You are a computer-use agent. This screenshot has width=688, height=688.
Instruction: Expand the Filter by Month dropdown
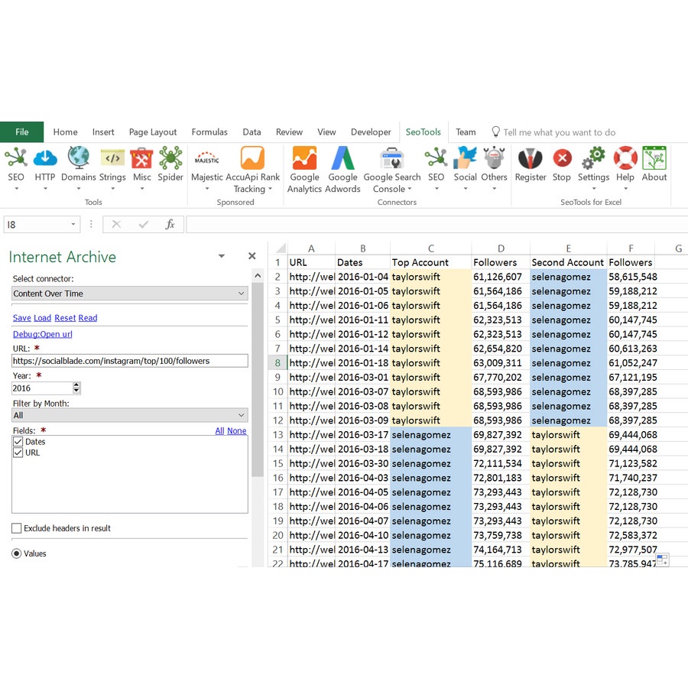pos(242,414)
